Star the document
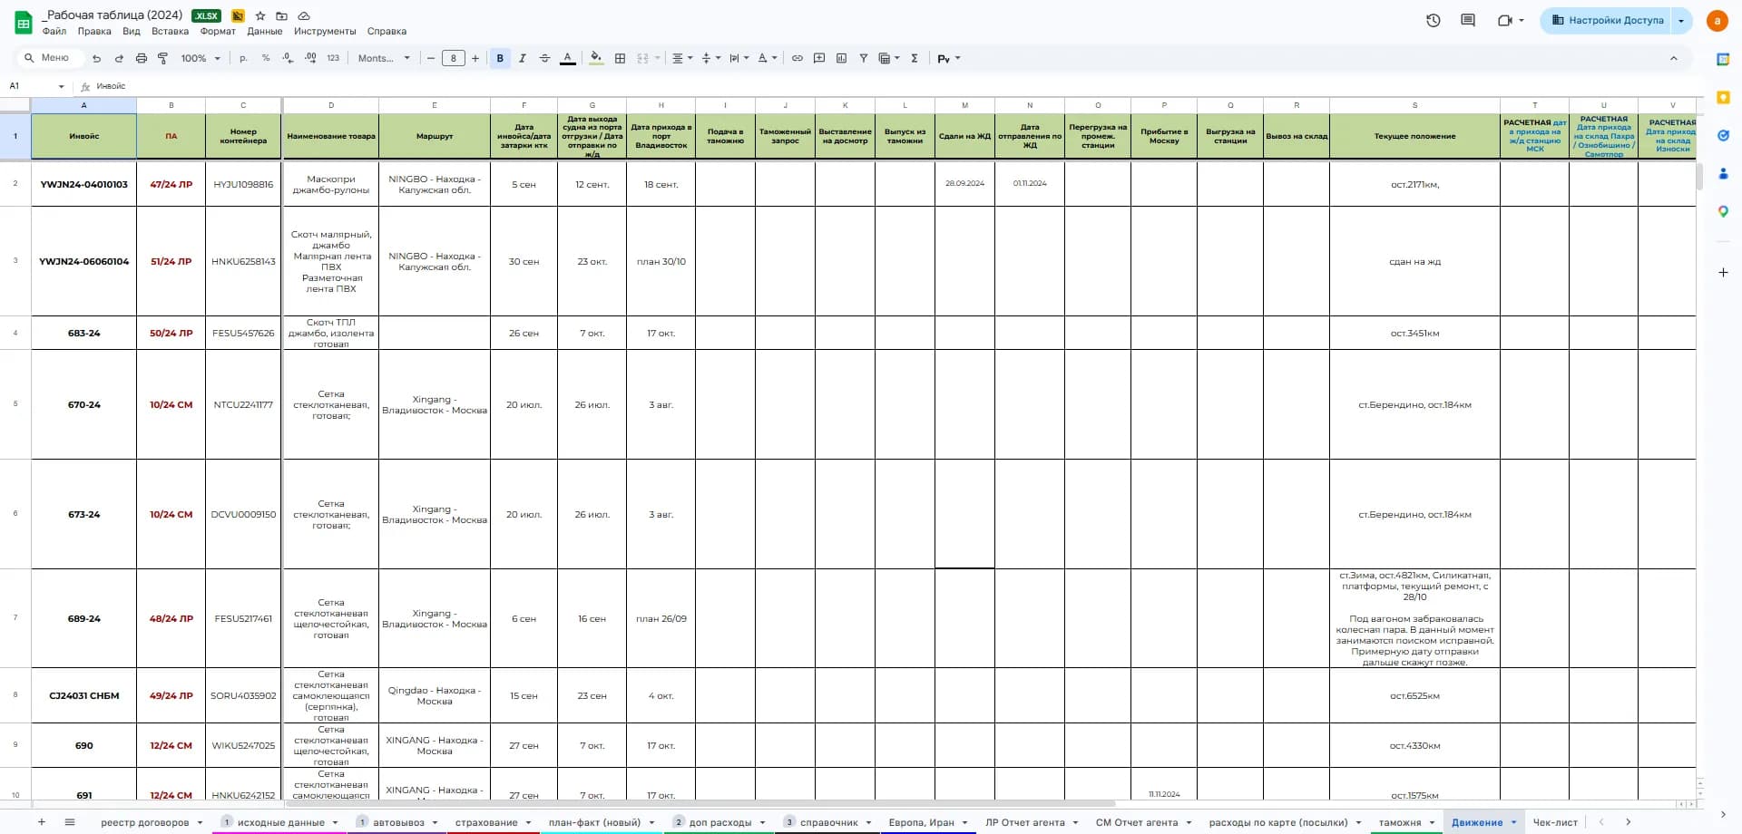The image size is (1742, 834). tap(260, 15)
